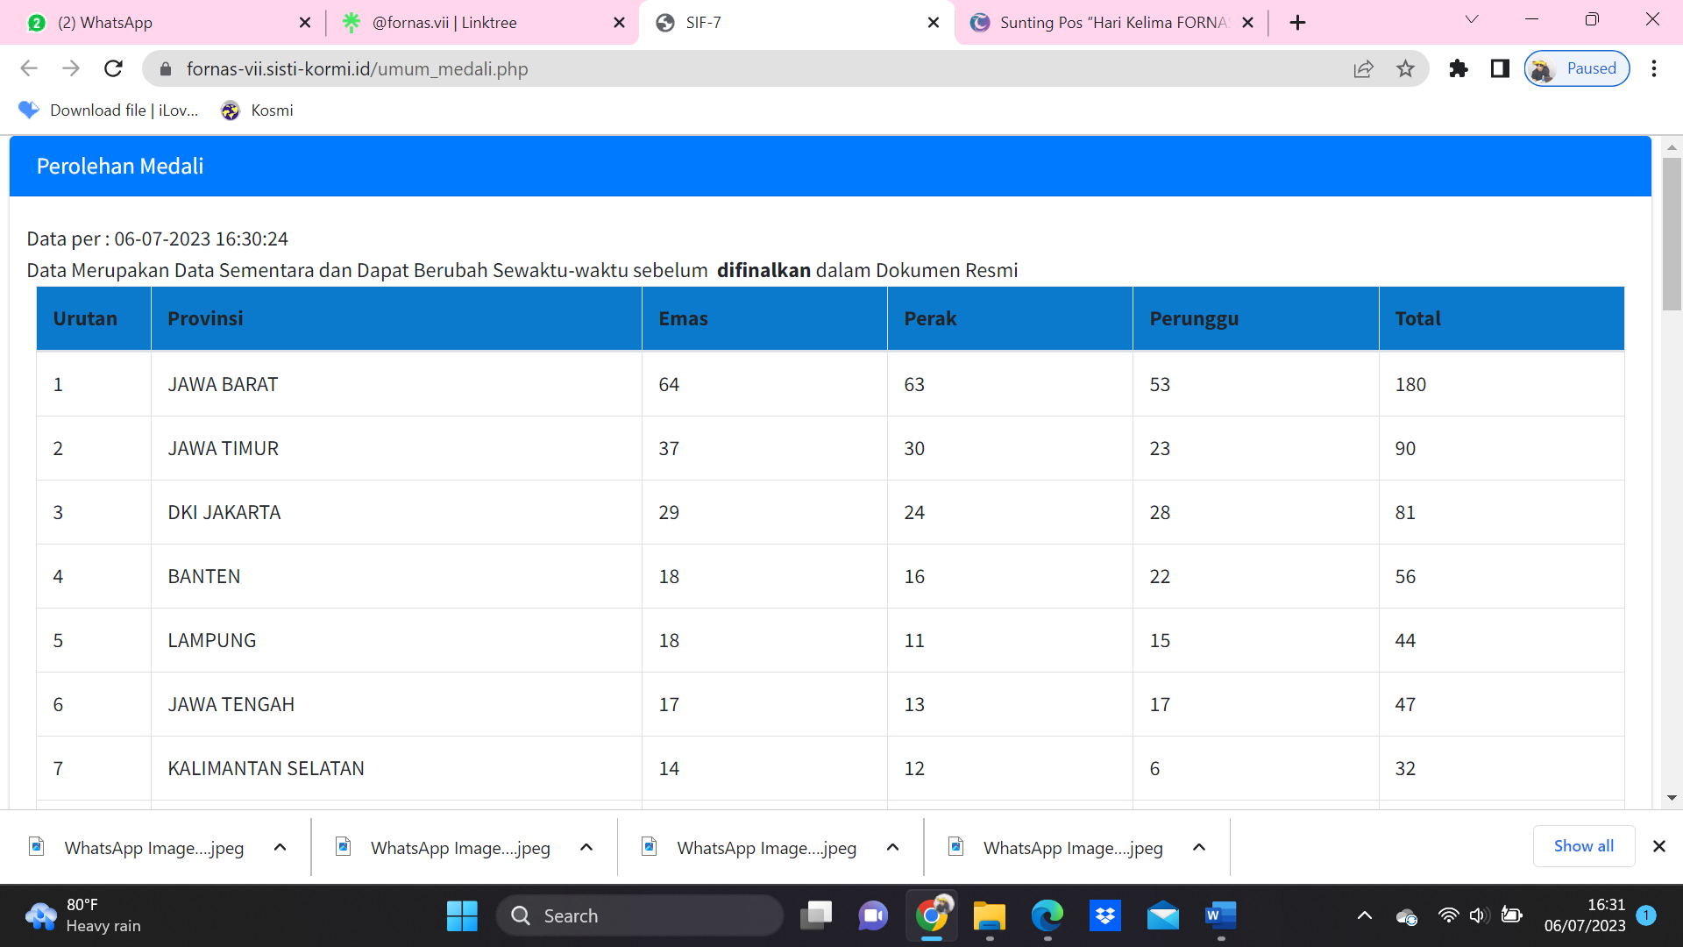Open Dropbox from the taskbar
1683x947 pixels.
tap(1105, 915)
